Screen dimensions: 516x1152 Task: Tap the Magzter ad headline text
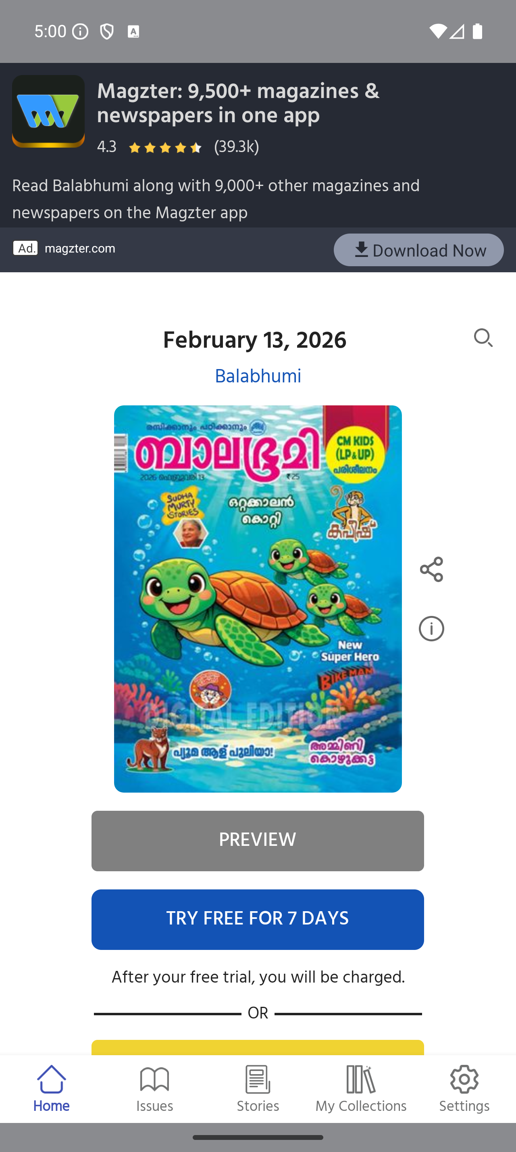238,103
